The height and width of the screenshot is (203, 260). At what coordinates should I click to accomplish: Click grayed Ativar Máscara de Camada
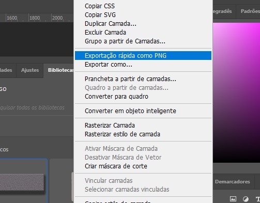tap(143, 149)
